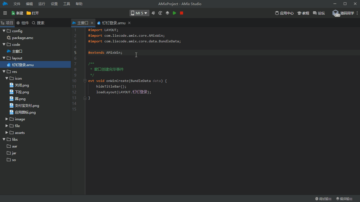Close the 钉钉登录.amu editor tab
Screen dimensions: 360x202
point(129,23)
